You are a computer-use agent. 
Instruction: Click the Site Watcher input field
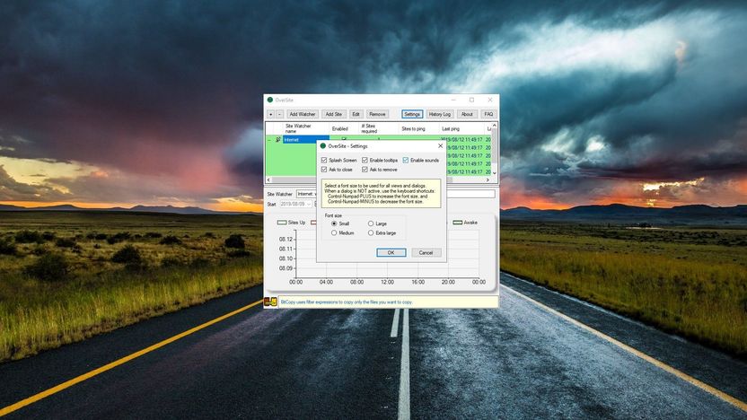[307, 194]
